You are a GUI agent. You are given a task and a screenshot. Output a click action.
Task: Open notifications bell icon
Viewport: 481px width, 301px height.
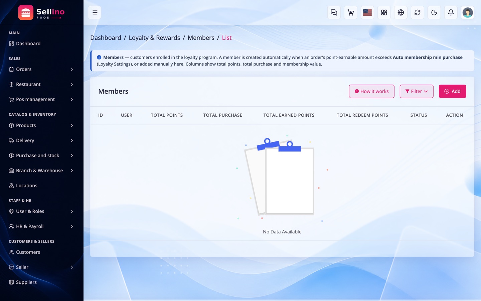tap(451, 12)
